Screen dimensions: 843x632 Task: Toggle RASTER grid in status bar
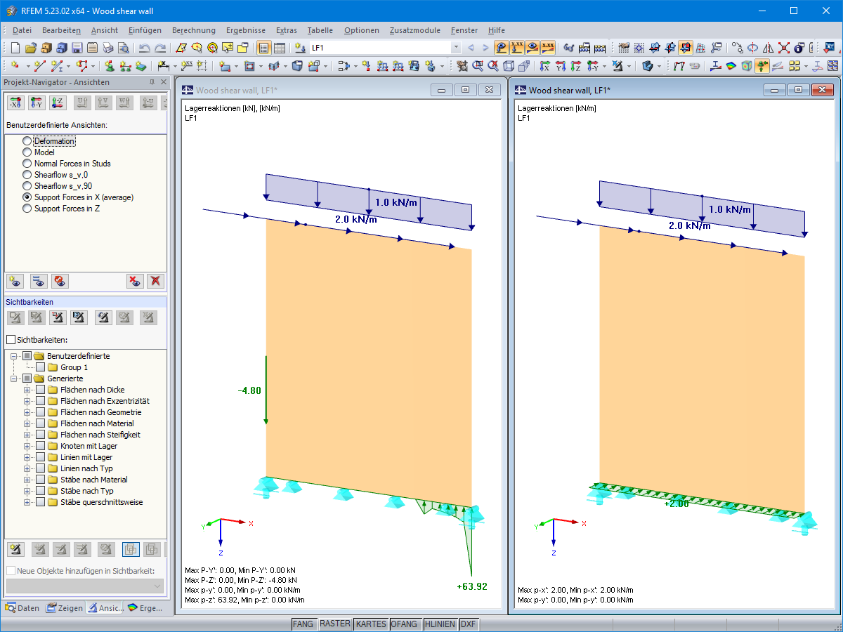334,624
